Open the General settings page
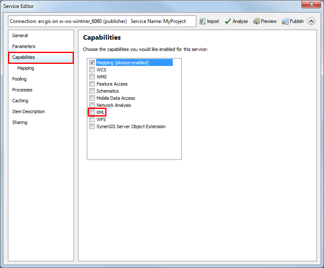 click(x=20, y=35)
